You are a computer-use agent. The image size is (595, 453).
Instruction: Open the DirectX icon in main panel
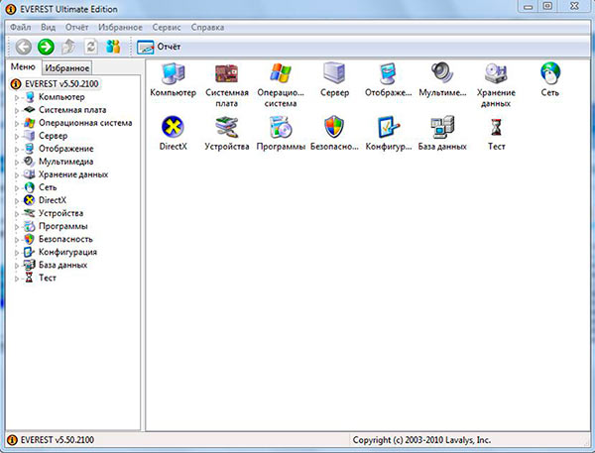tap(173, 127)
